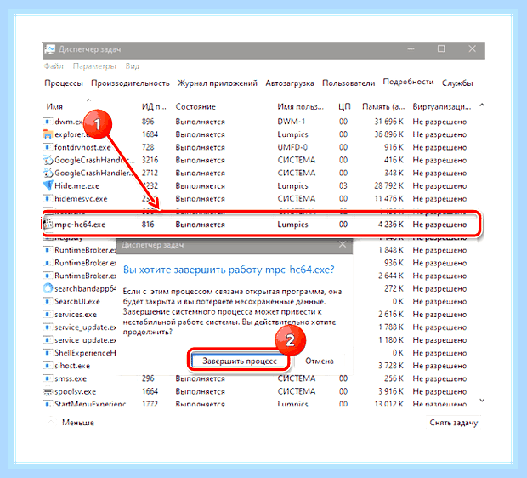The image size is (527, 478).
Task: Click PID 1684 of explorer.exe
Action: (150, 134)
